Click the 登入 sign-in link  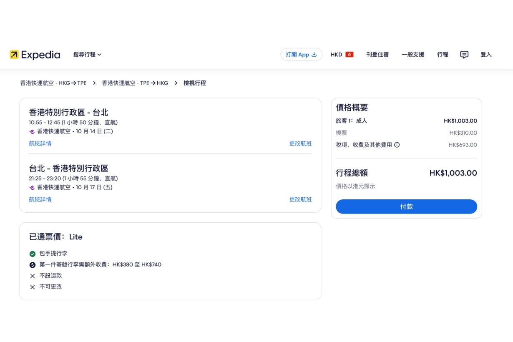click(x=485, y=54)
